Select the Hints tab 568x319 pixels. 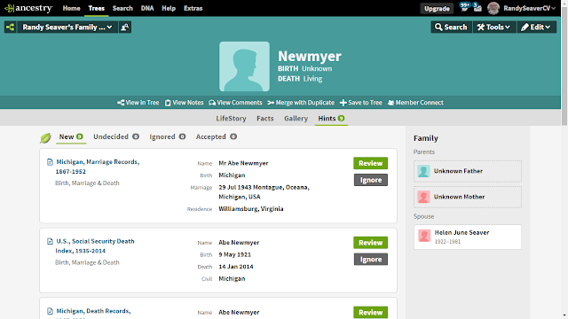click(x=331, y=118)
